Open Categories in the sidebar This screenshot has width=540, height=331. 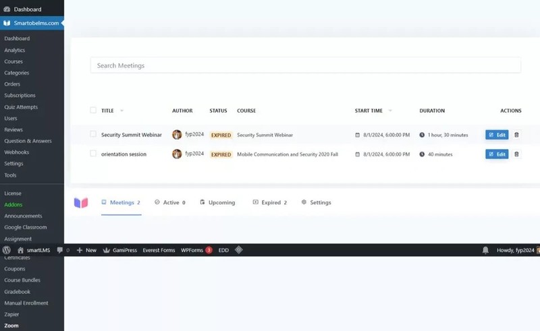16,73
